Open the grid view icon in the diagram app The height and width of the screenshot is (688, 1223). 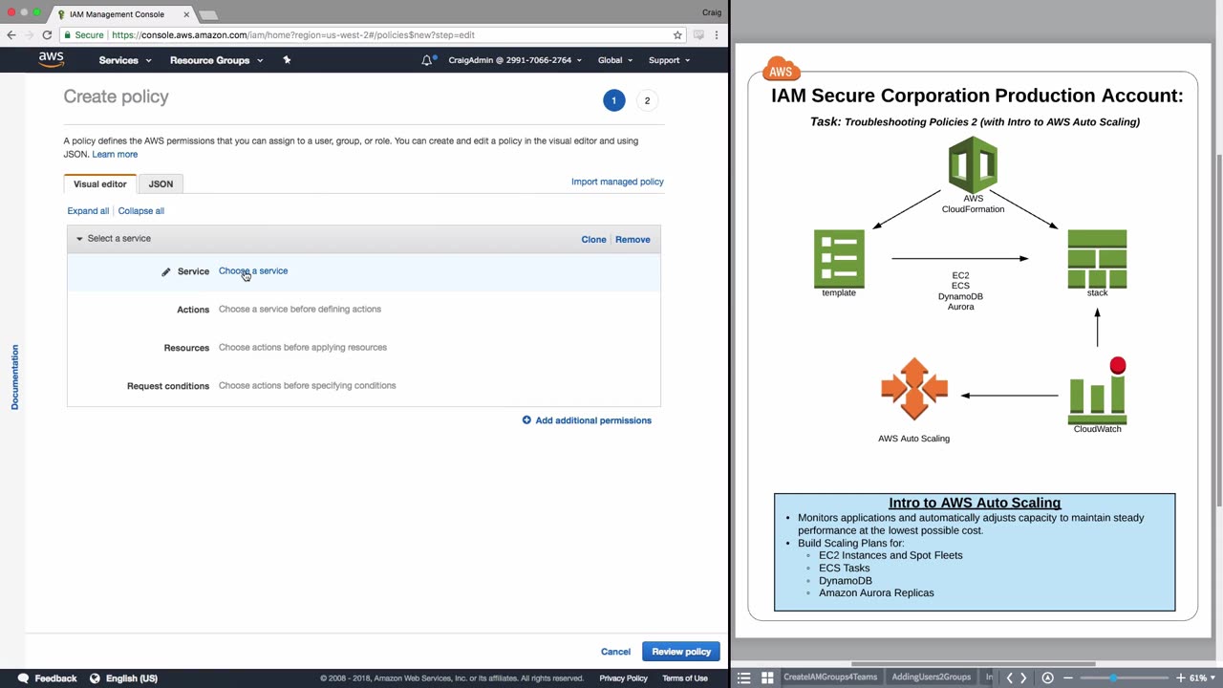tap(767, 677)
